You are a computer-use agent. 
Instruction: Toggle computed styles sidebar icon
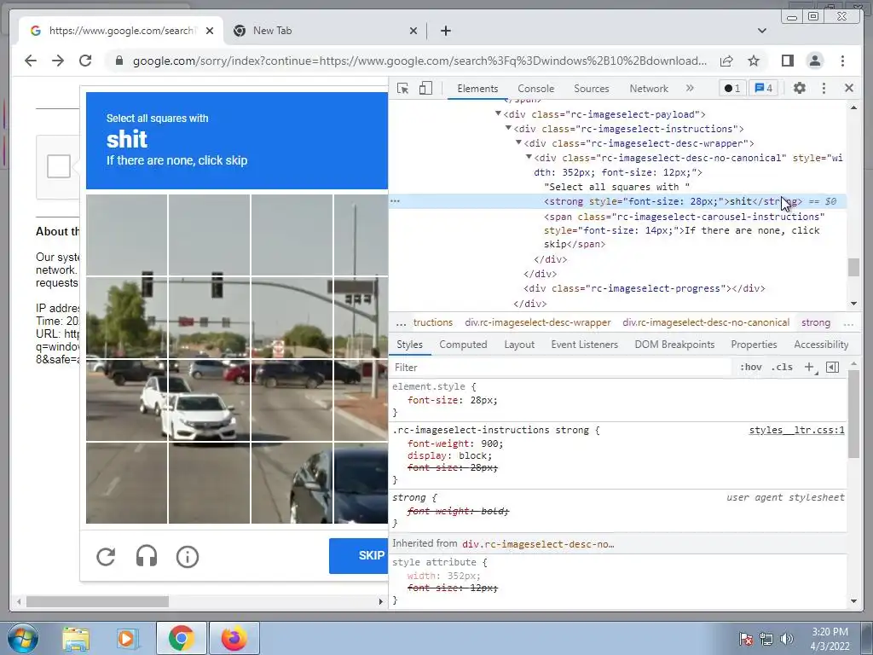(x=832, y=367)
